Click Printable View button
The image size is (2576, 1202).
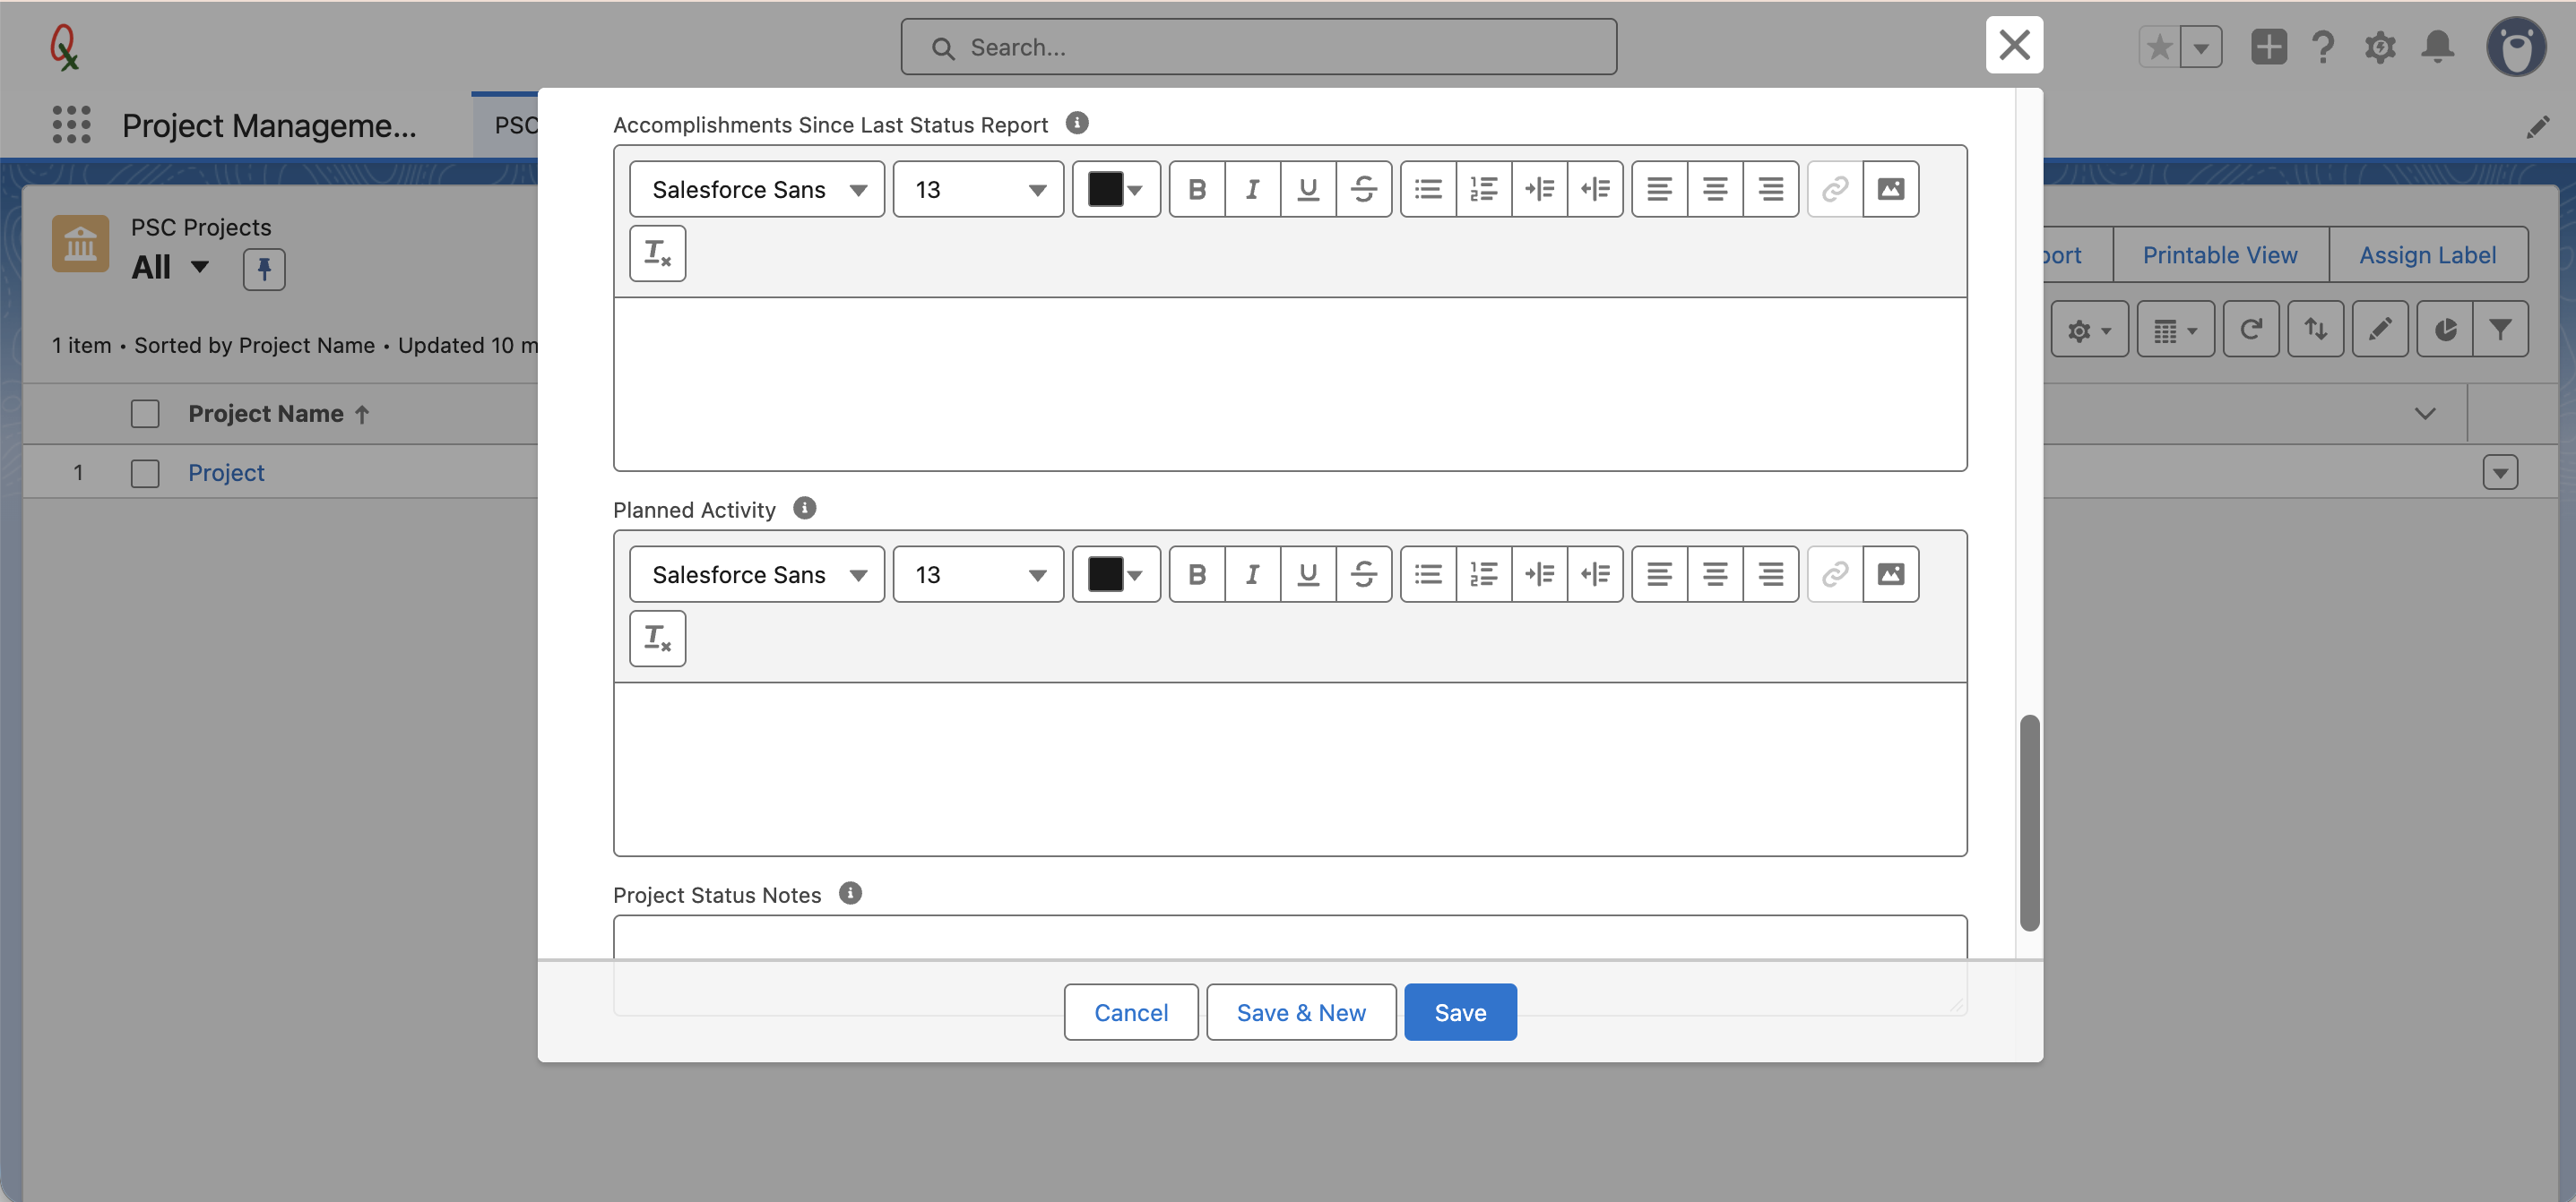coord(2220,254)
